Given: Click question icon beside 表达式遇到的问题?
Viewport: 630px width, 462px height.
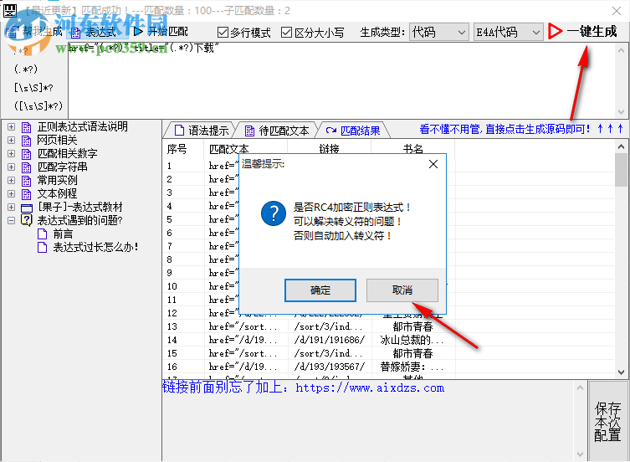Looking at the screenshot, I should [27, 220].
